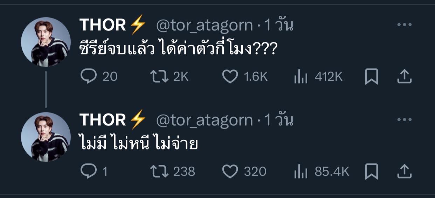The height and width of the screenshot is (198, 435).
Task: Open the more options menu on second tweet
Action: [x=404, y=120]
